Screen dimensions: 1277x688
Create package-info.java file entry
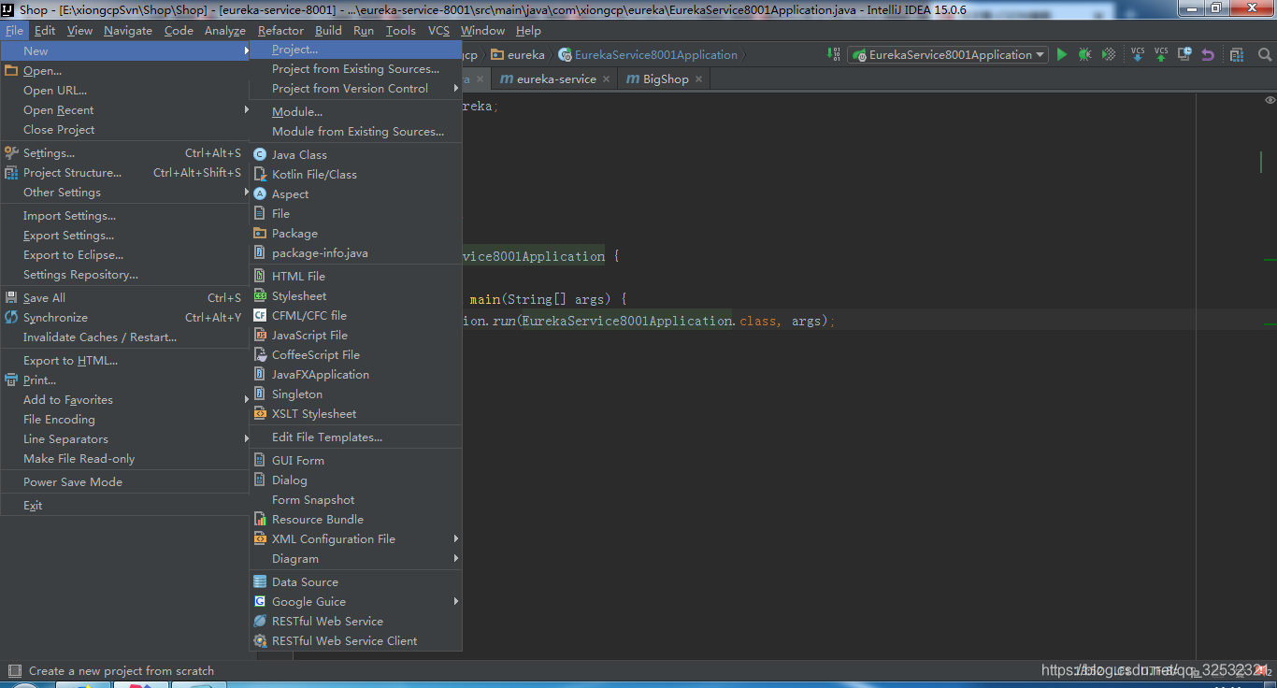coord(356,252)
